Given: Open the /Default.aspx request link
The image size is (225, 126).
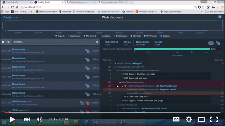Looking at the screenshot, I should coord(19,102).
